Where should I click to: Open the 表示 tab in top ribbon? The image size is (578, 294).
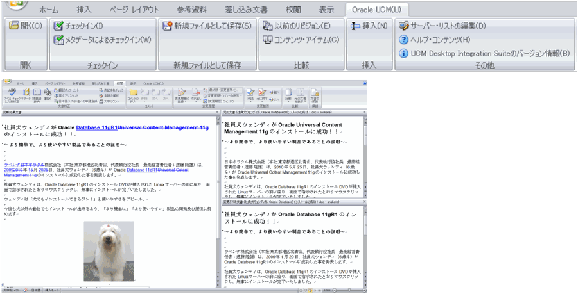coord(326,10)
